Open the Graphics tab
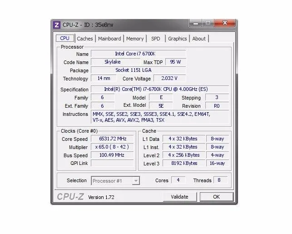This screenshot has width=292, height=234. click(177, 39)
